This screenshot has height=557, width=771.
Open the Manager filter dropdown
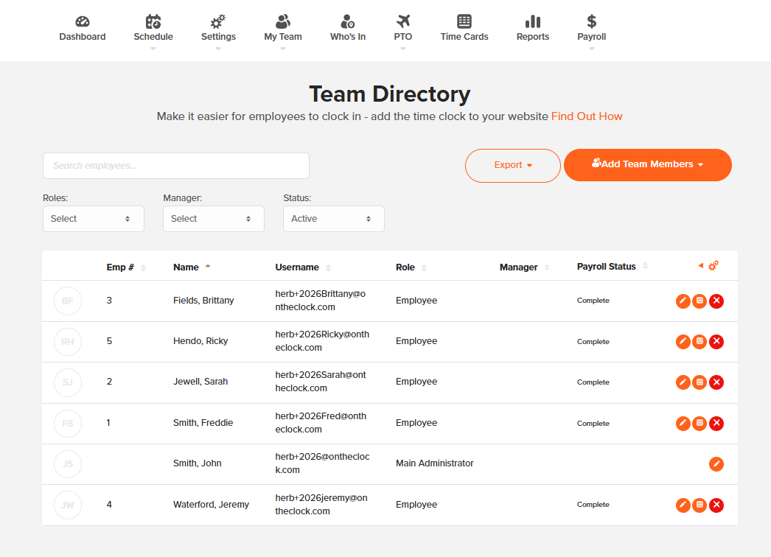(214, 219)
